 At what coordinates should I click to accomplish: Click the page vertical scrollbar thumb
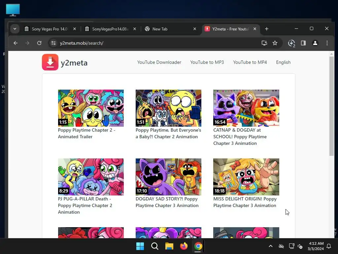point(331,106)
